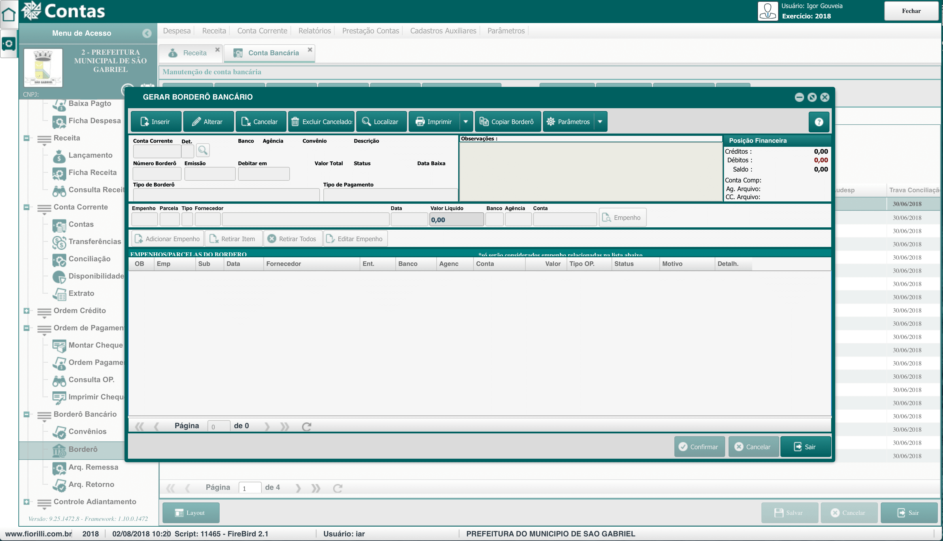Screen dimensions: 943x541
Task: Select Arq. Remessa in the sidebar tree
Action: (93, 467)
